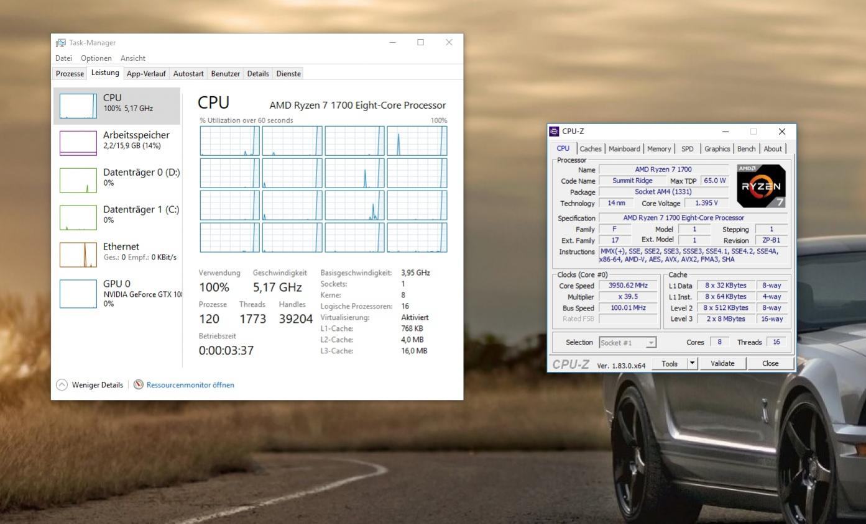Switch to the Autostart tab
The width and height of the screenshot is (866, 524).
(188, 73)
